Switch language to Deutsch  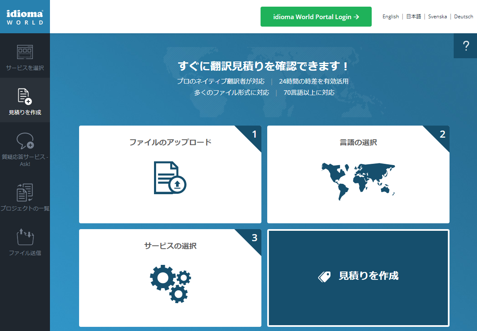[464, 17]
